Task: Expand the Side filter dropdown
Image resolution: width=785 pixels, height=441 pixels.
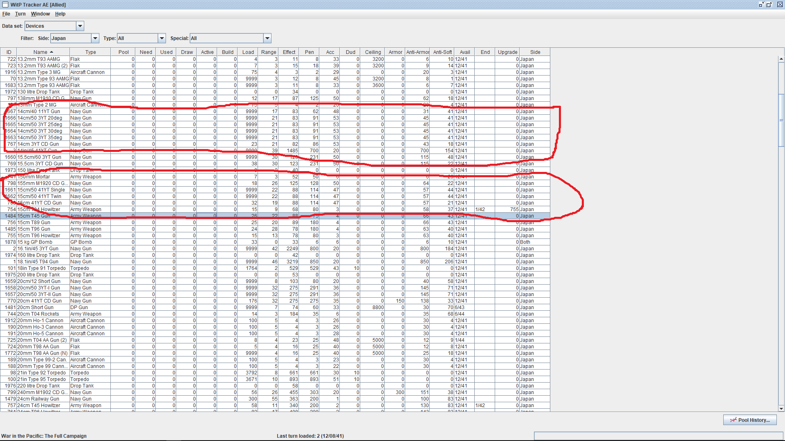Action: [x=95, y=38]
